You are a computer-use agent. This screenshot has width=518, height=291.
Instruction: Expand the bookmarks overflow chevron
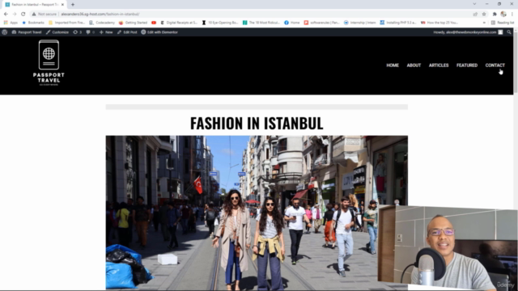[484, 23]
